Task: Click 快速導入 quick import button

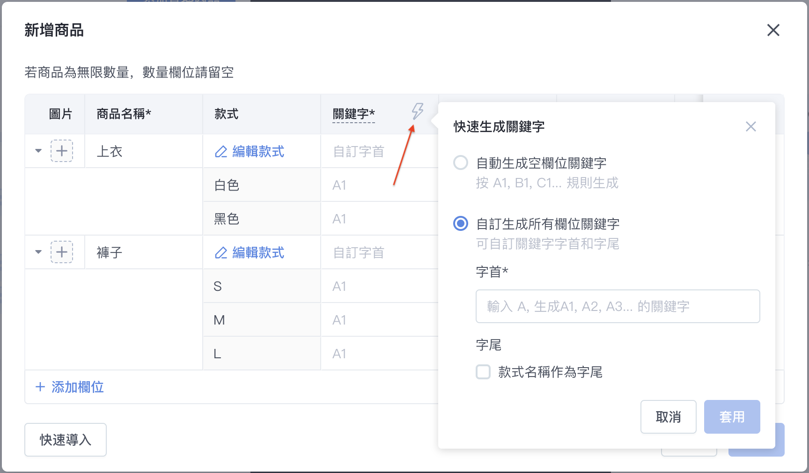Action: point(66,440)
